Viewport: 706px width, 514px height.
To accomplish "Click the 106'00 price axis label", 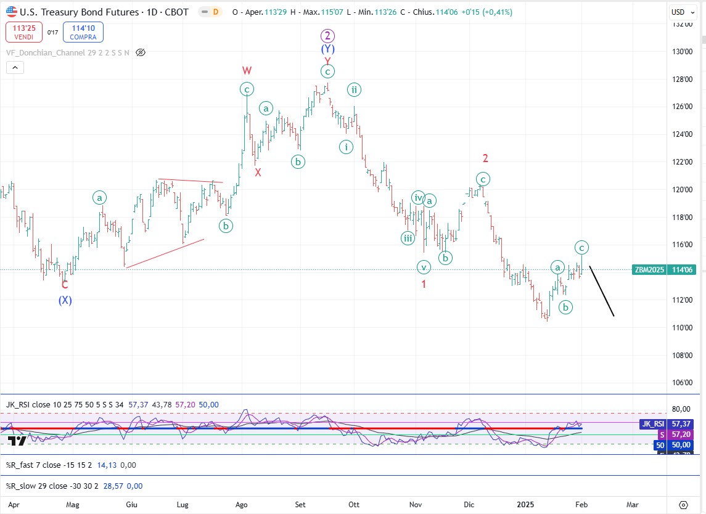I will [682, 383].
